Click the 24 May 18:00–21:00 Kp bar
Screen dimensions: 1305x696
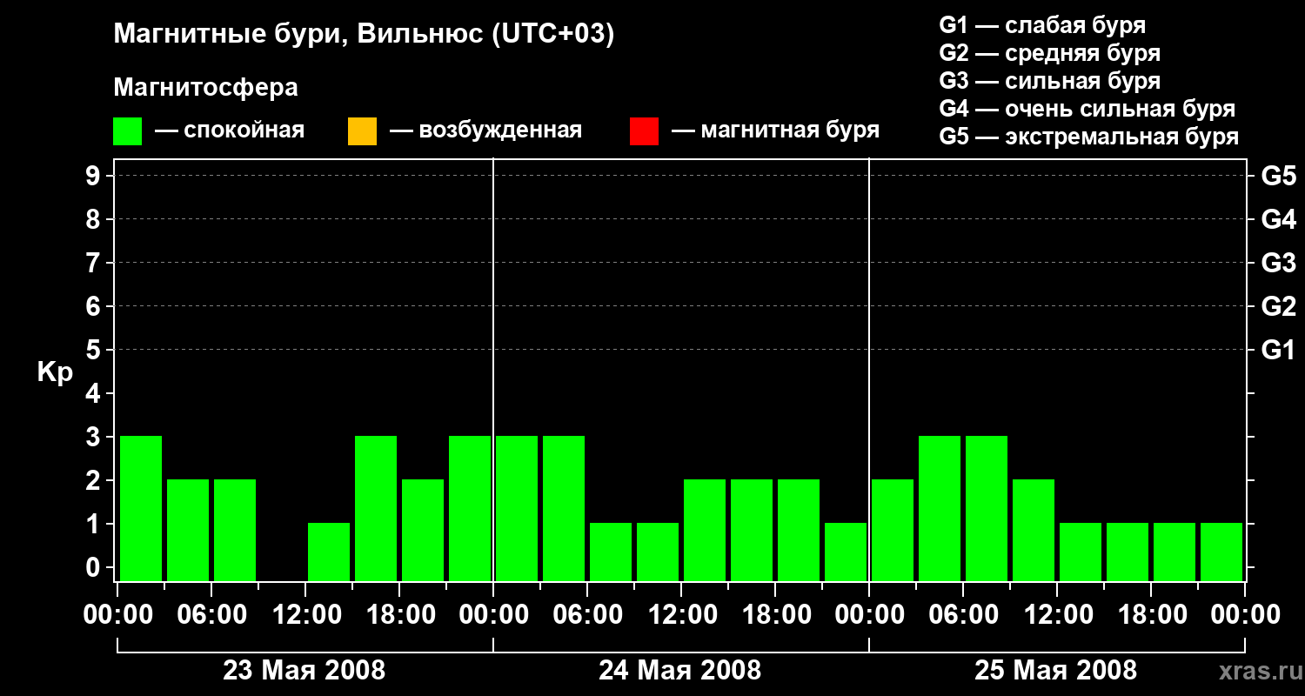coord(799,530)
